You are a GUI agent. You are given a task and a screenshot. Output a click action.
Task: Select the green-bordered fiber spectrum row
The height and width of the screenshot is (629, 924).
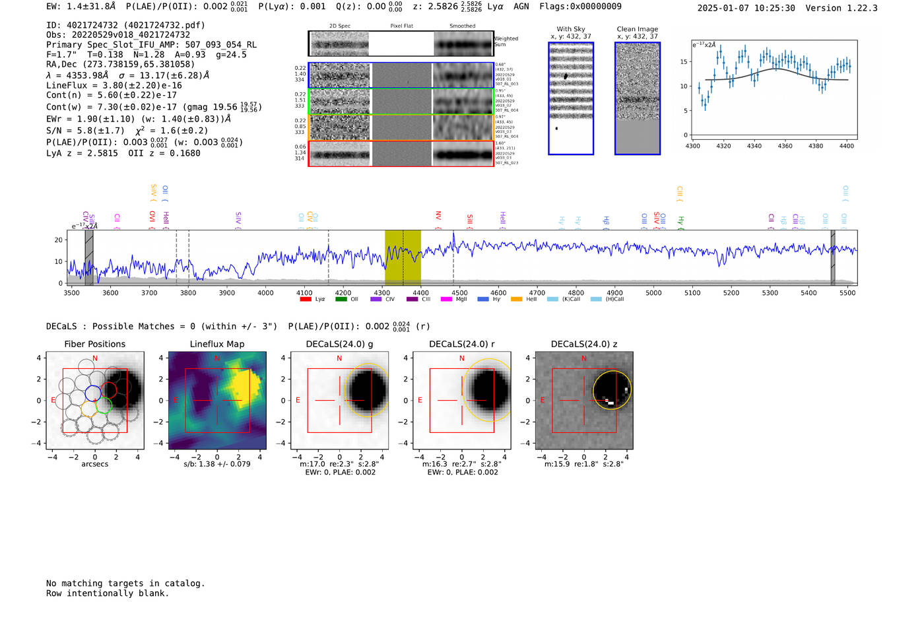click(401, 102)
